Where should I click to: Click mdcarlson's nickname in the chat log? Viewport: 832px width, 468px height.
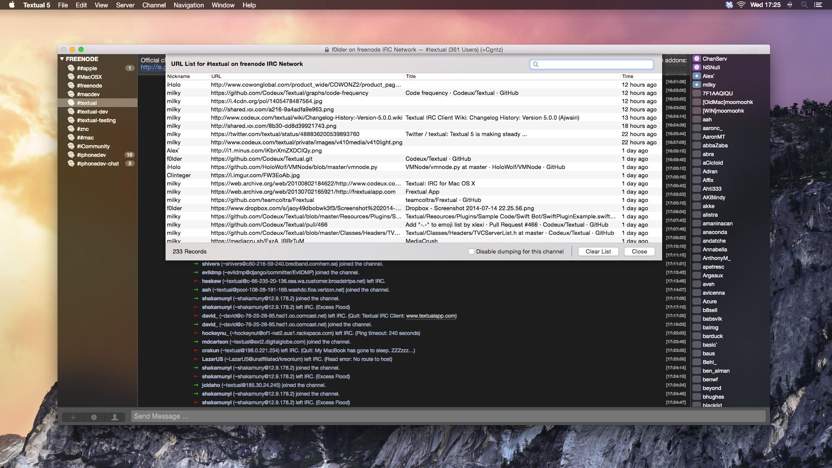click(x=215, y=342)
